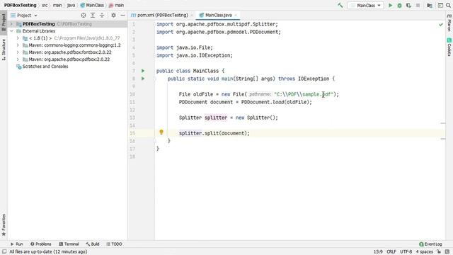453x255 pixels.
Task: Toggle tool window bars icon in status bar corner
Action: 4,251
